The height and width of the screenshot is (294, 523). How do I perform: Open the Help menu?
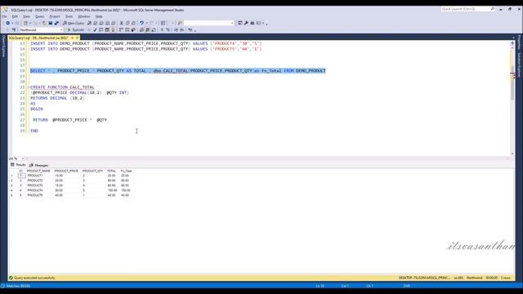pyautogui.click(x=99, y=16)
